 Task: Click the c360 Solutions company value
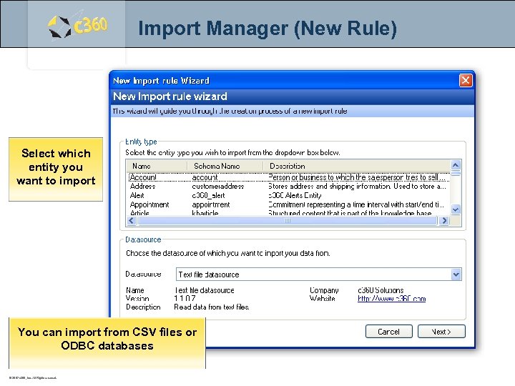pyautogui.click(x=381, y=290)
